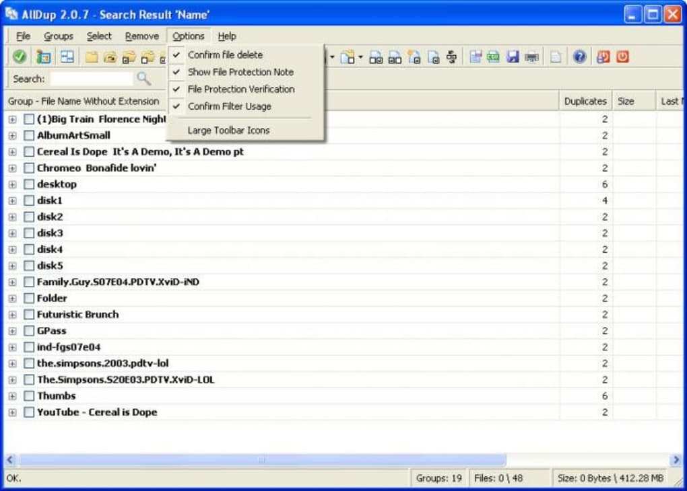Expand the disk1 group tree node
This screenshot has width=687, height=491.
pos(12,200)
